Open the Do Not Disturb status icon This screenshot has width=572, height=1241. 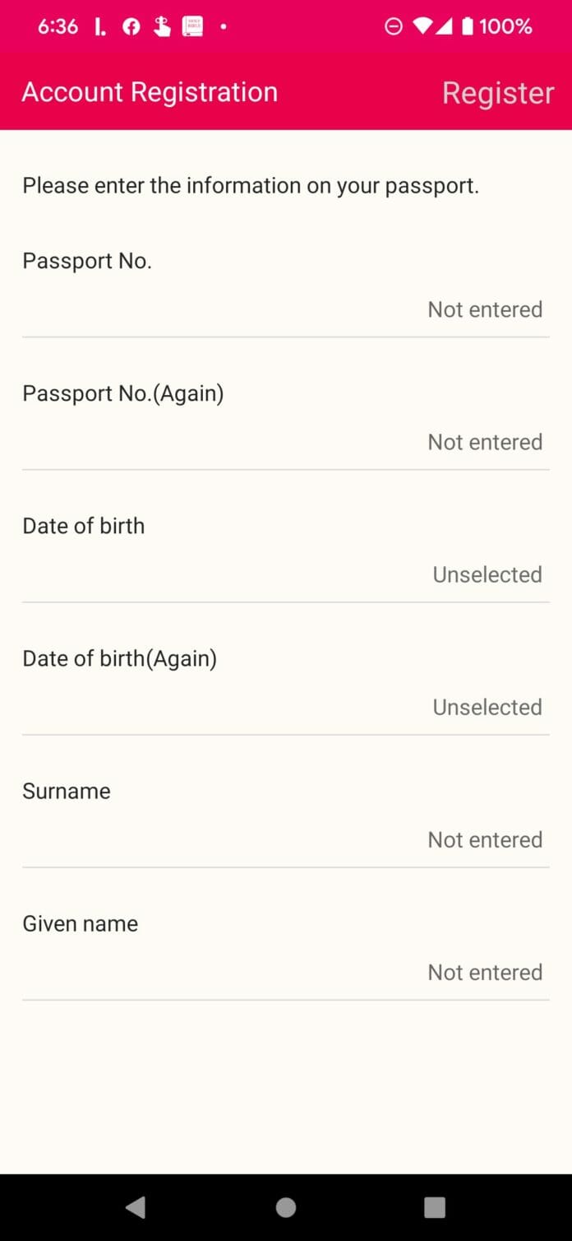[x=394, y=26]
